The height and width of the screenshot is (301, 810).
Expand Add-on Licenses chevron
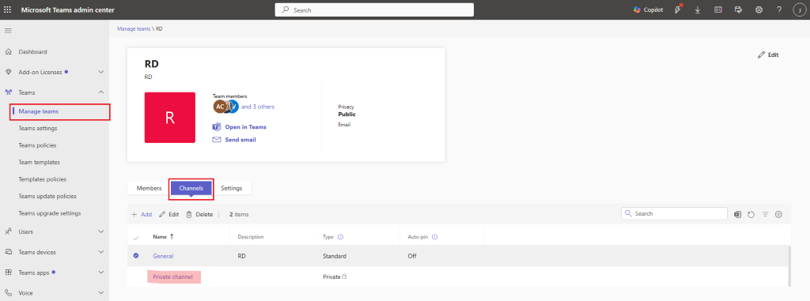coord(101,72)
